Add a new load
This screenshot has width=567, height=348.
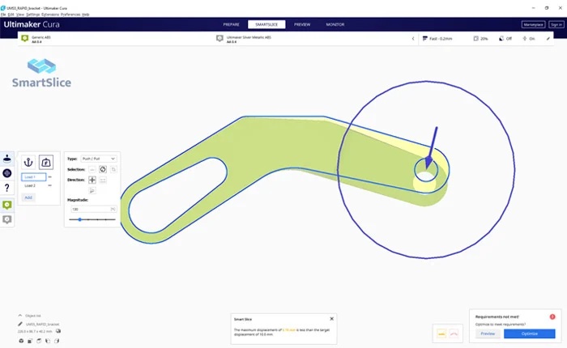(x=28, y=197)
